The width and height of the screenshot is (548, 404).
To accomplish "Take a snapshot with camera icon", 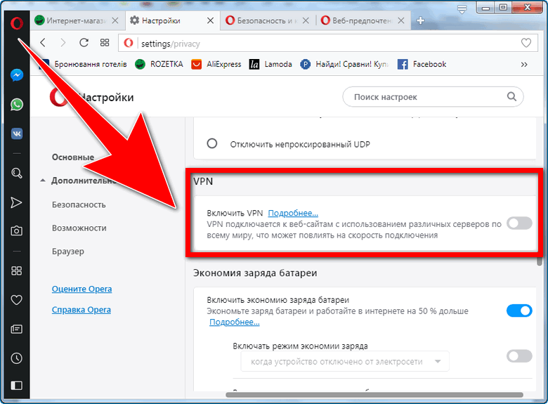I will tap(16, 230).
